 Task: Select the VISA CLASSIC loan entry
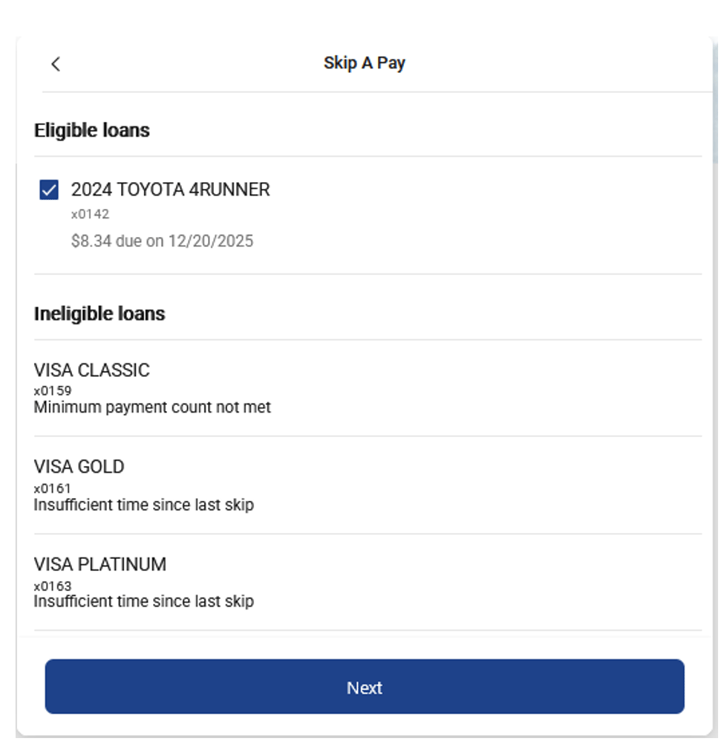pyautogui.click(x=91, y=369)
